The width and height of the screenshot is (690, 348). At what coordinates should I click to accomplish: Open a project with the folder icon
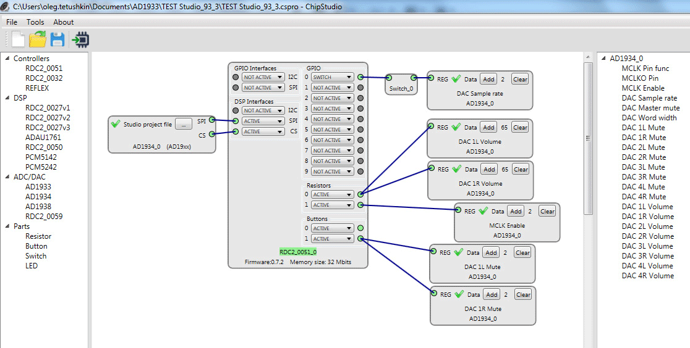click(x=38, y=39)
